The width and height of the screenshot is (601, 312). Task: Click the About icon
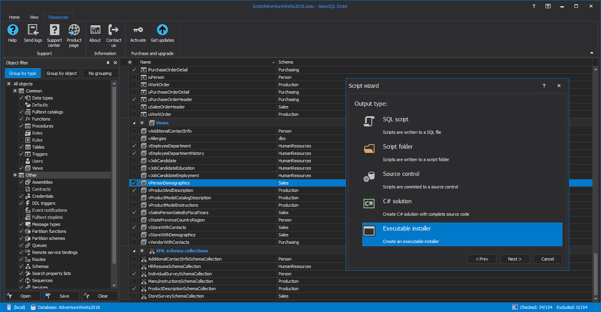(95, 30)
